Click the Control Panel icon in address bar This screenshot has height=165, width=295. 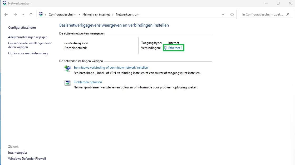[41, 14]
